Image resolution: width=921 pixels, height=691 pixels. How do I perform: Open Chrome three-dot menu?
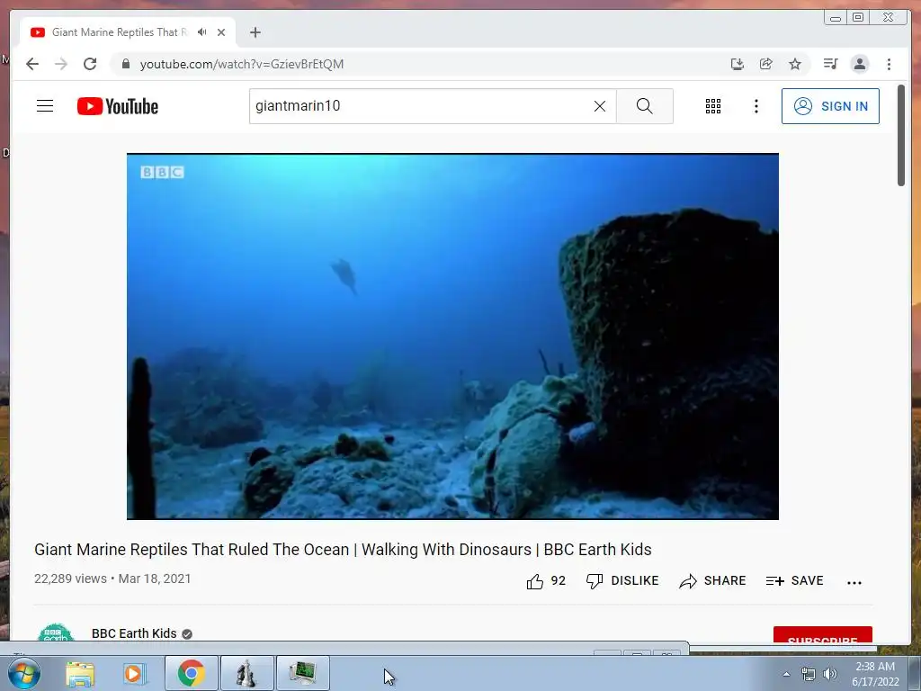890,64
